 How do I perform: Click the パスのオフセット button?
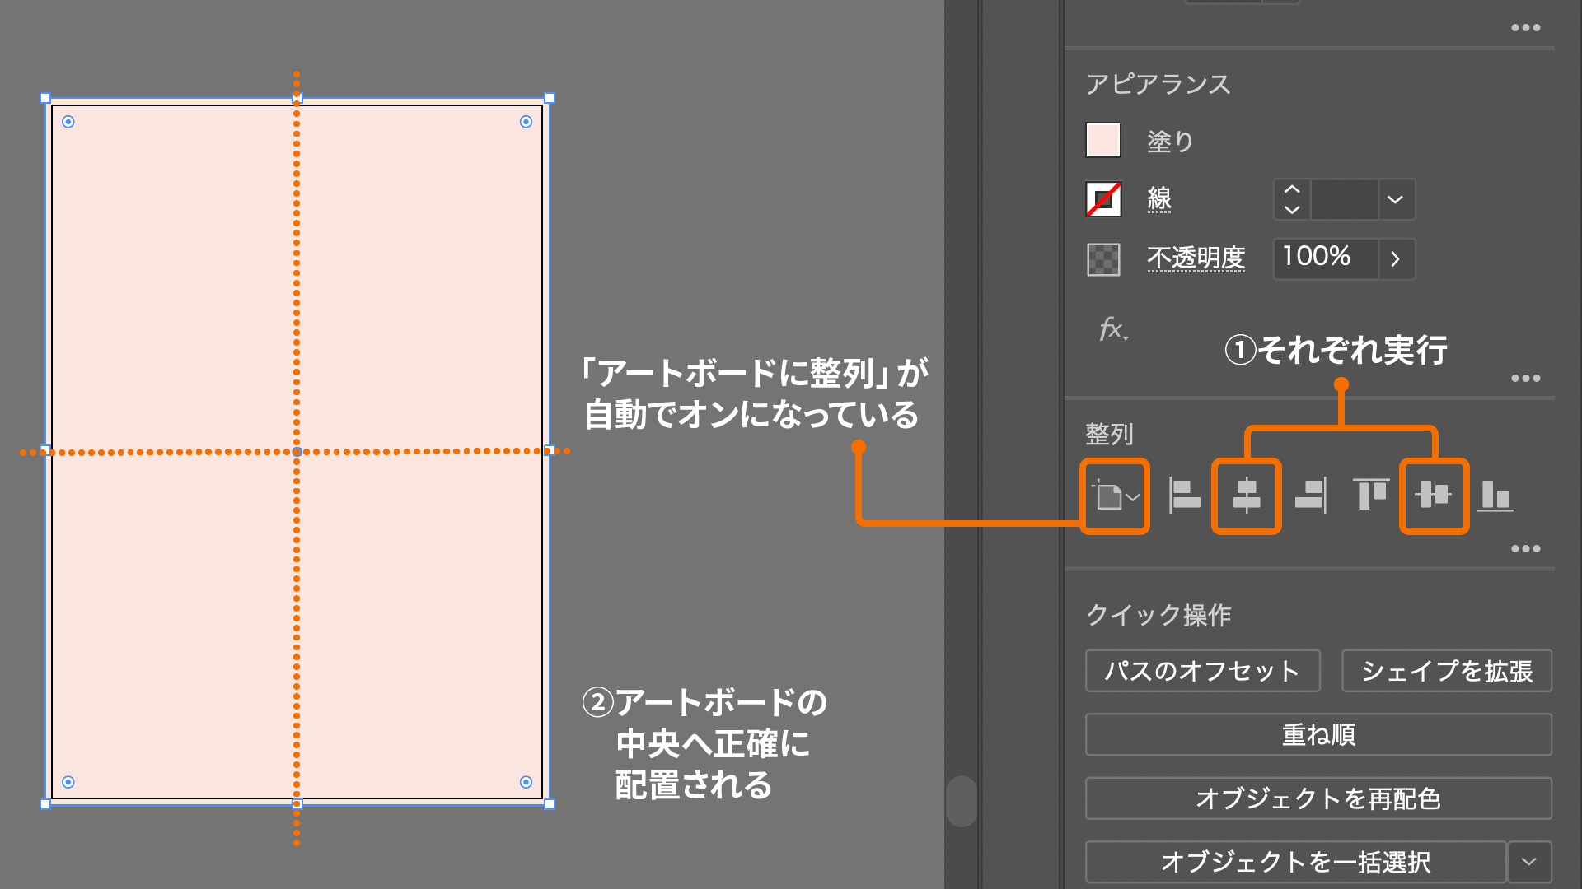[1202, 671]
